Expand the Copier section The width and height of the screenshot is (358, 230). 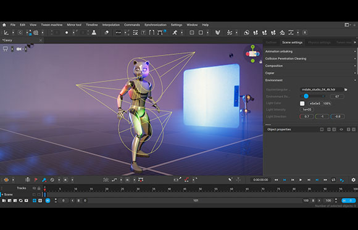[310, 73]
